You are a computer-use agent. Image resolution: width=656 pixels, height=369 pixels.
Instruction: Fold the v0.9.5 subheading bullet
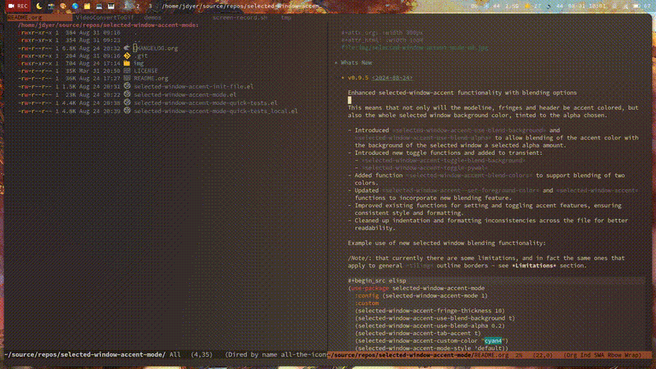point(343,78)
